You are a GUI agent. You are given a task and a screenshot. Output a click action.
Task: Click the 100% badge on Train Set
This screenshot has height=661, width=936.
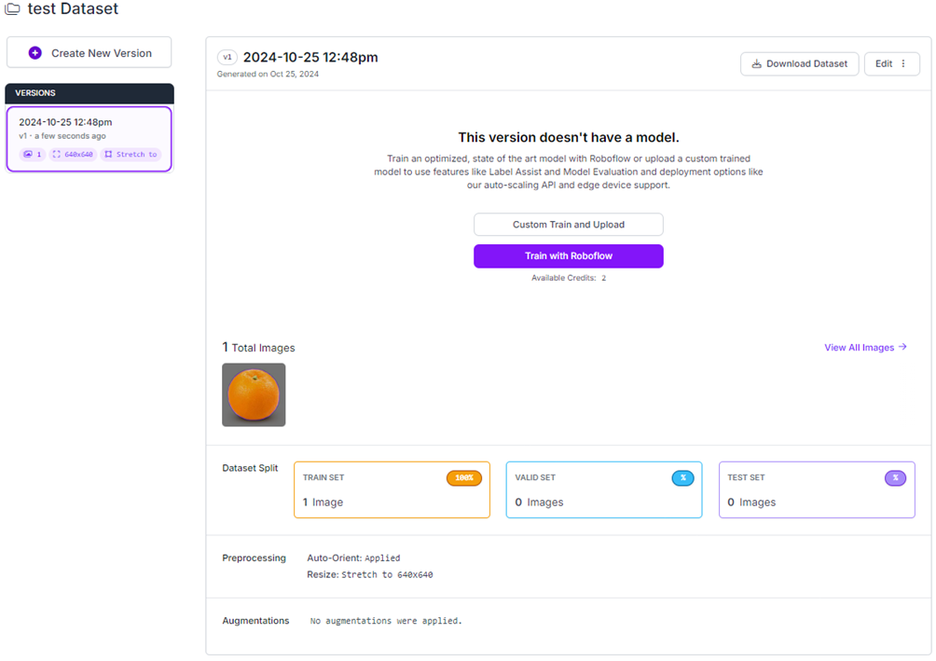[x=464, y=477]
